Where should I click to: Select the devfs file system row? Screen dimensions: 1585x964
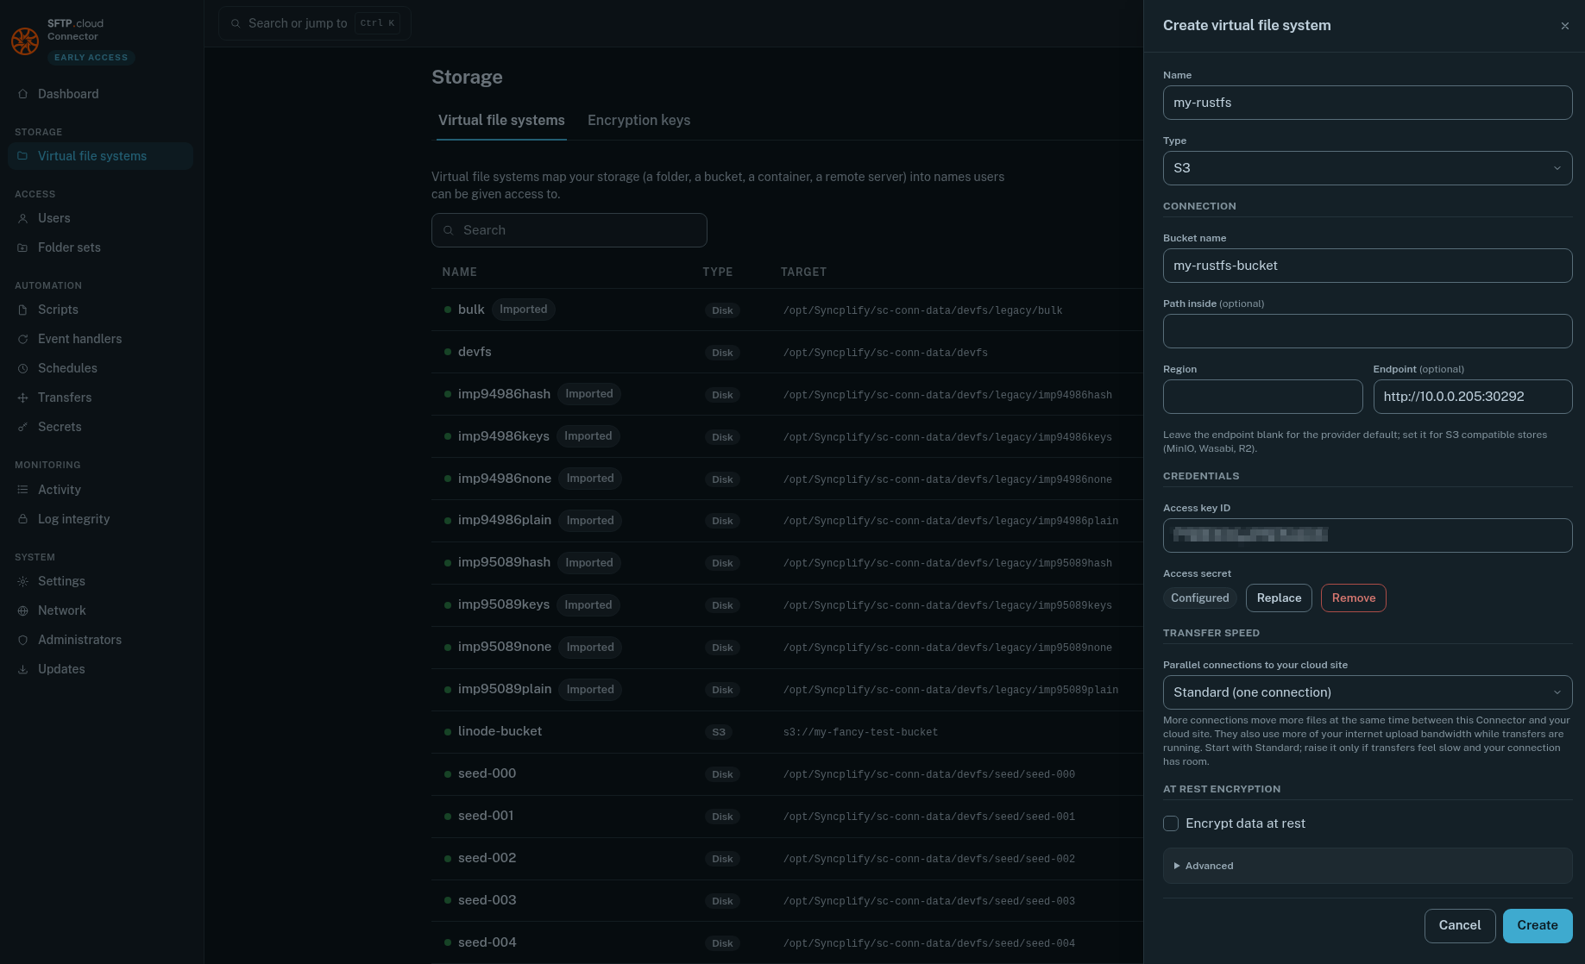pyautogui.click(x=787, y=352)
